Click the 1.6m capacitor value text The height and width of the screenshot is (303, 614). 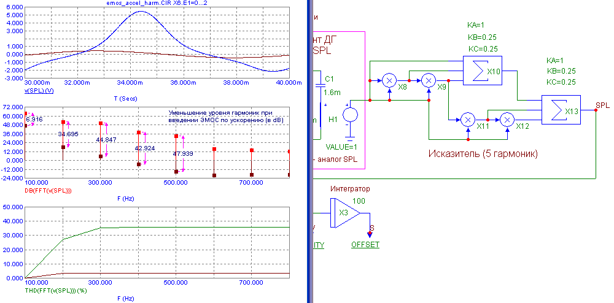coord(333,92)
